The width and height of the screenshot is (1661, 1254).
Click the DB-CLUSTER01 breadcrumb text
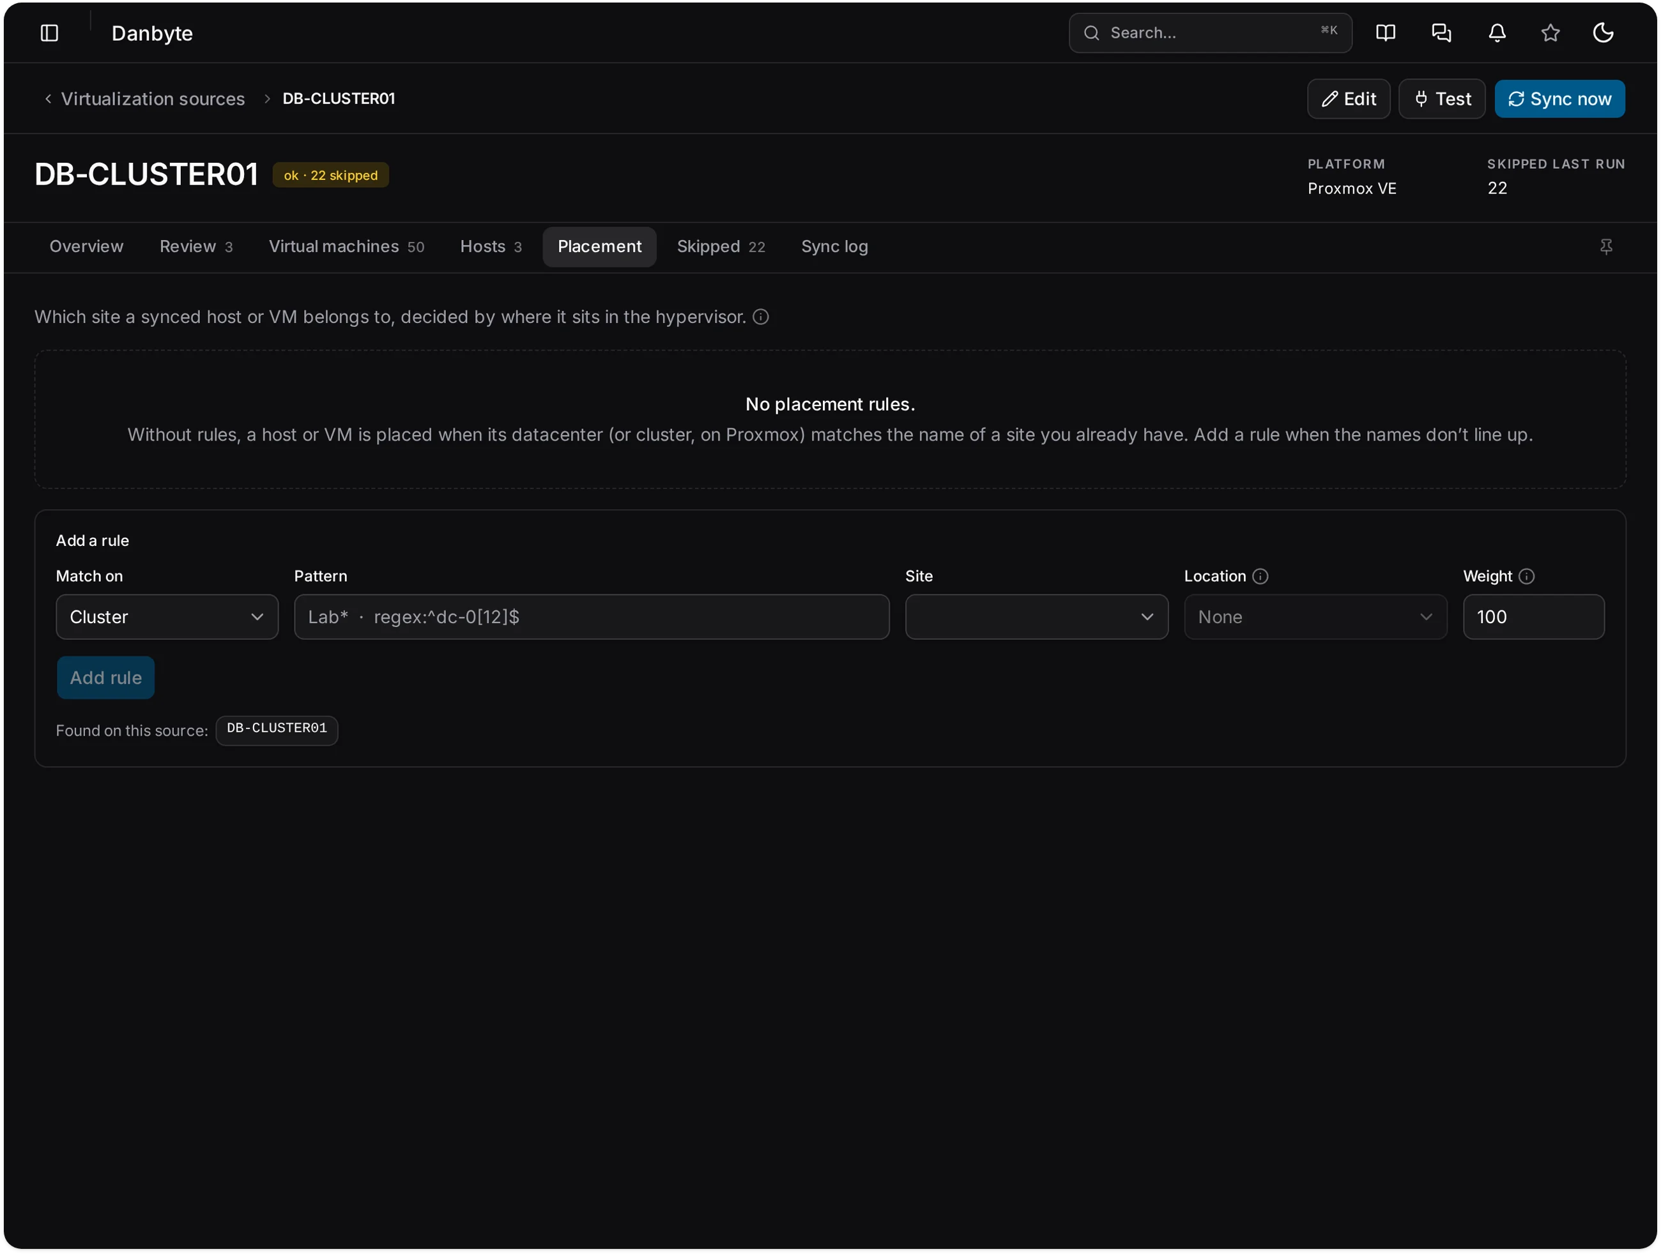[x=339, y=99]
